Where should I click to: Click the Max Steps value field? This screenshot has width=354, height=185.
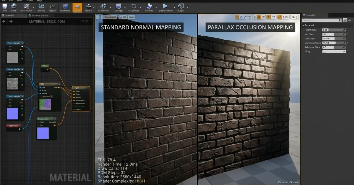point(334,39)
